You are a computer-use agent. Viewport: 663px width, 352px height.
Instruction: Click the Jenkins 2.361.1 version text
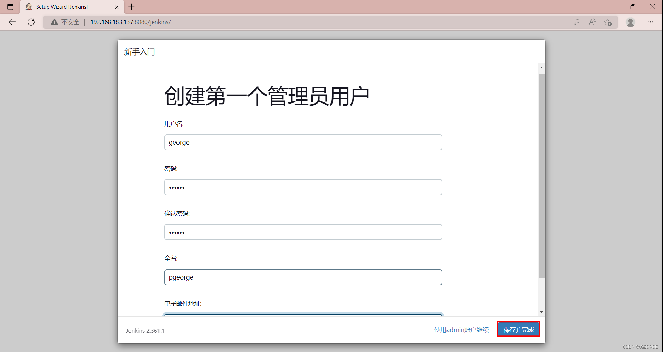(x=145, y=331)
